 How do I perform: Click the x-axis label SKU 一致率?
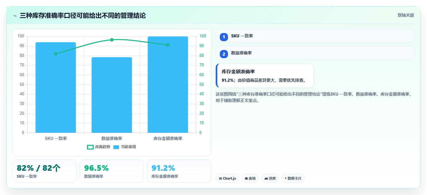coord(56,138)
